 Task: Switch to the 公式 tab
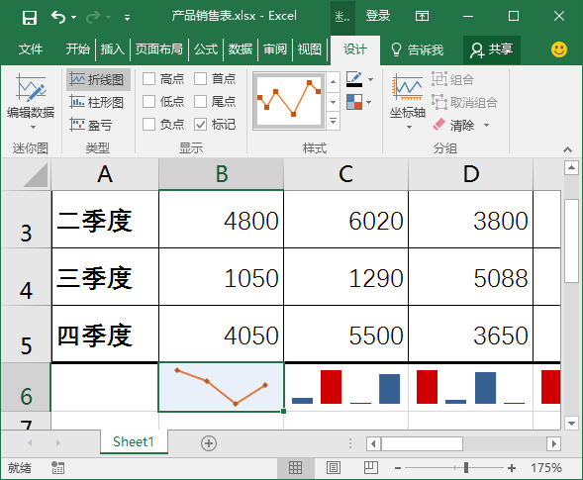206,49
